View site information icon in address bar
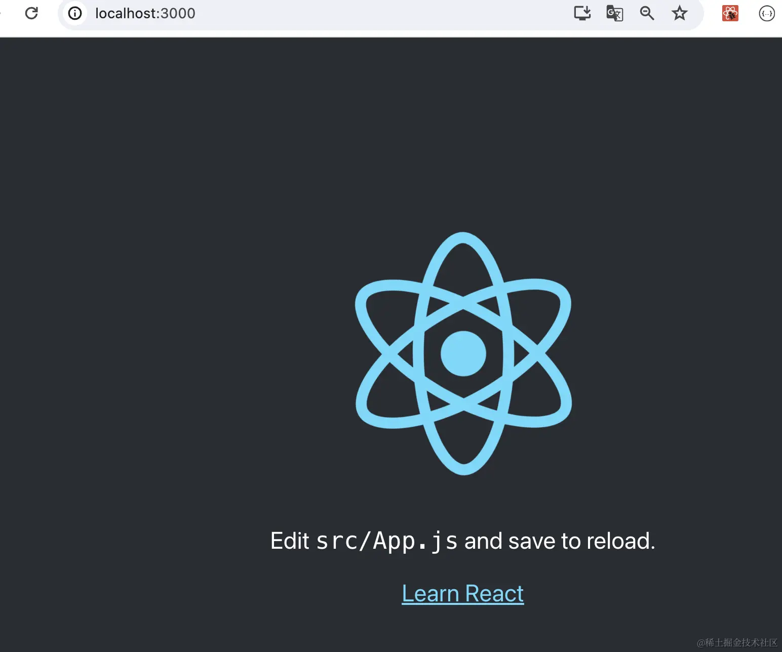Screen dimensions: 782x652 [75, 13]
